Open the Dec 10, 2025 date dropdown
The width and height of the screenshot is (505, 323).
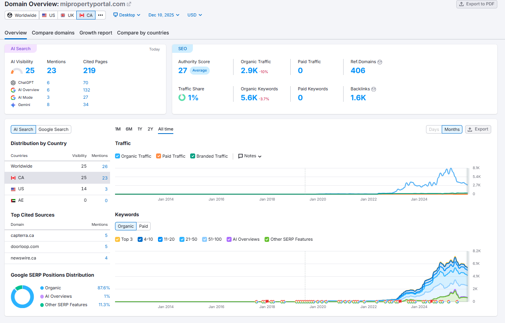164,15
